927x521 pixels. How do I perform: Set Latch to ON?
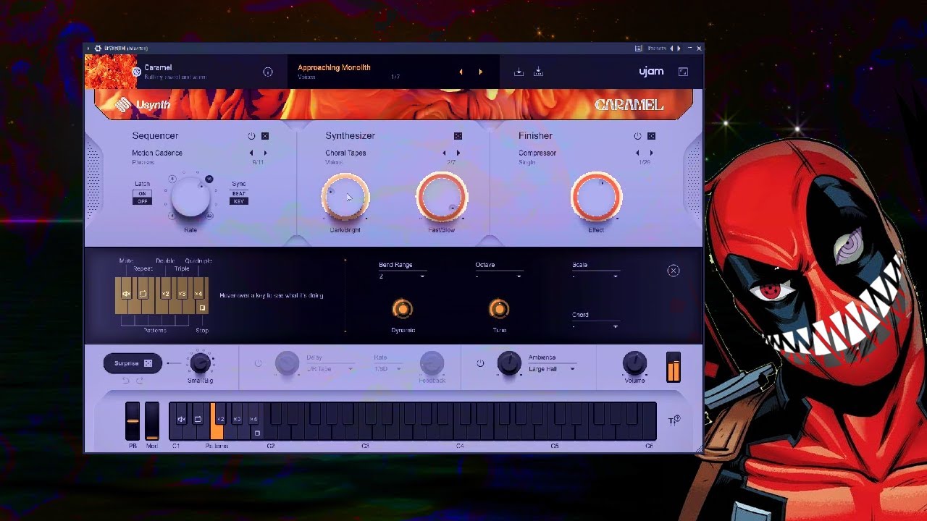coord(142,193)
